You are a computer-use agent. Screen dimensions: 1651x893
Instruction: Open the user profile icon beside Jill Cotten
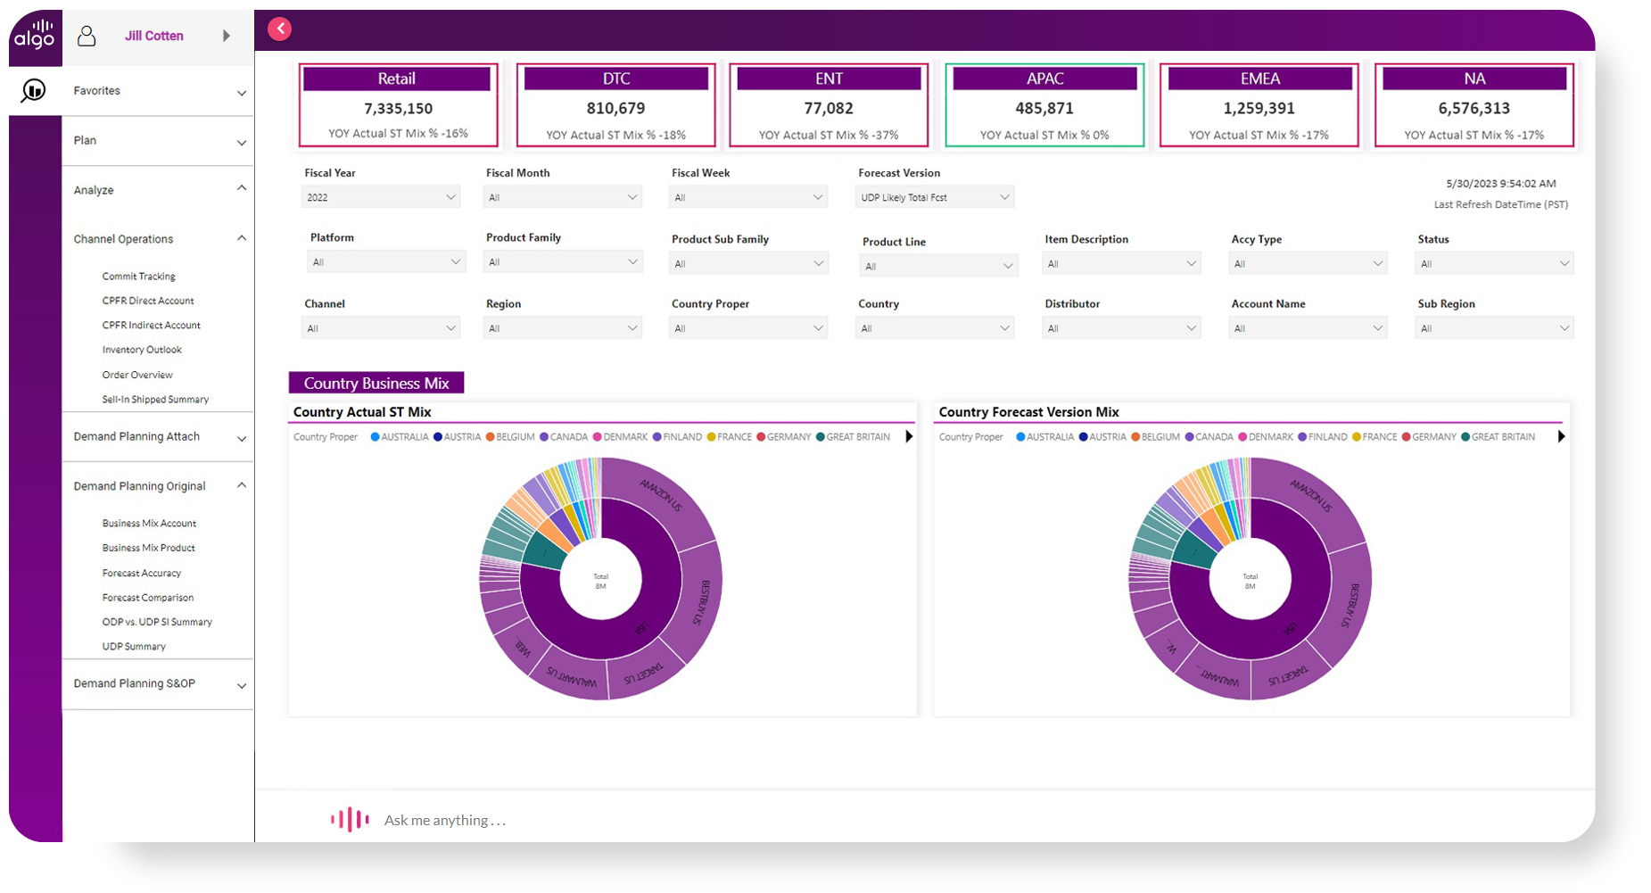(x=87, y=35)
